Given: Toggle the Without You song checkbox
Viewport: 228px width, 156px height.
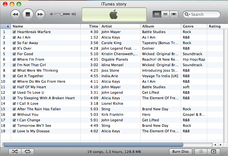Looking at the screenshot, I should 14,115.
